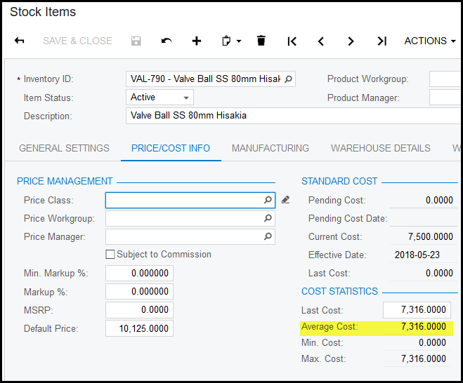
Task: Toggle Subject to Commission checkbox
Action: point(110,255)
